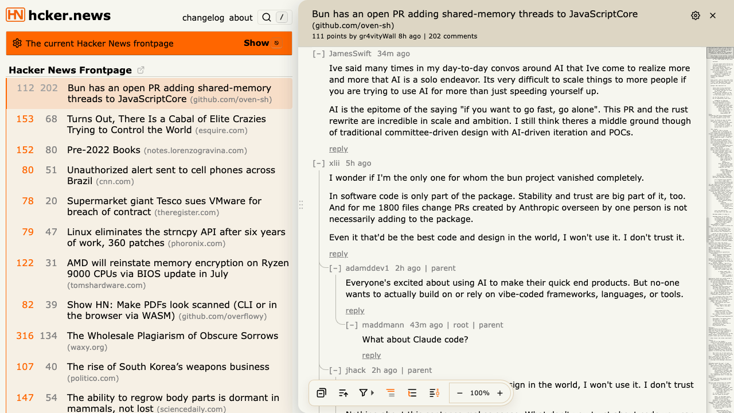Open 47 comments of strncpy story
Screen dimensions: 734x413
(52, 232)
